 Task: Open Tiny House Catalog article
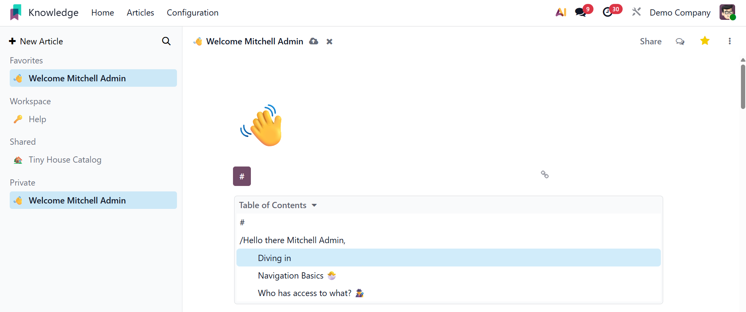tap(65, 160)
